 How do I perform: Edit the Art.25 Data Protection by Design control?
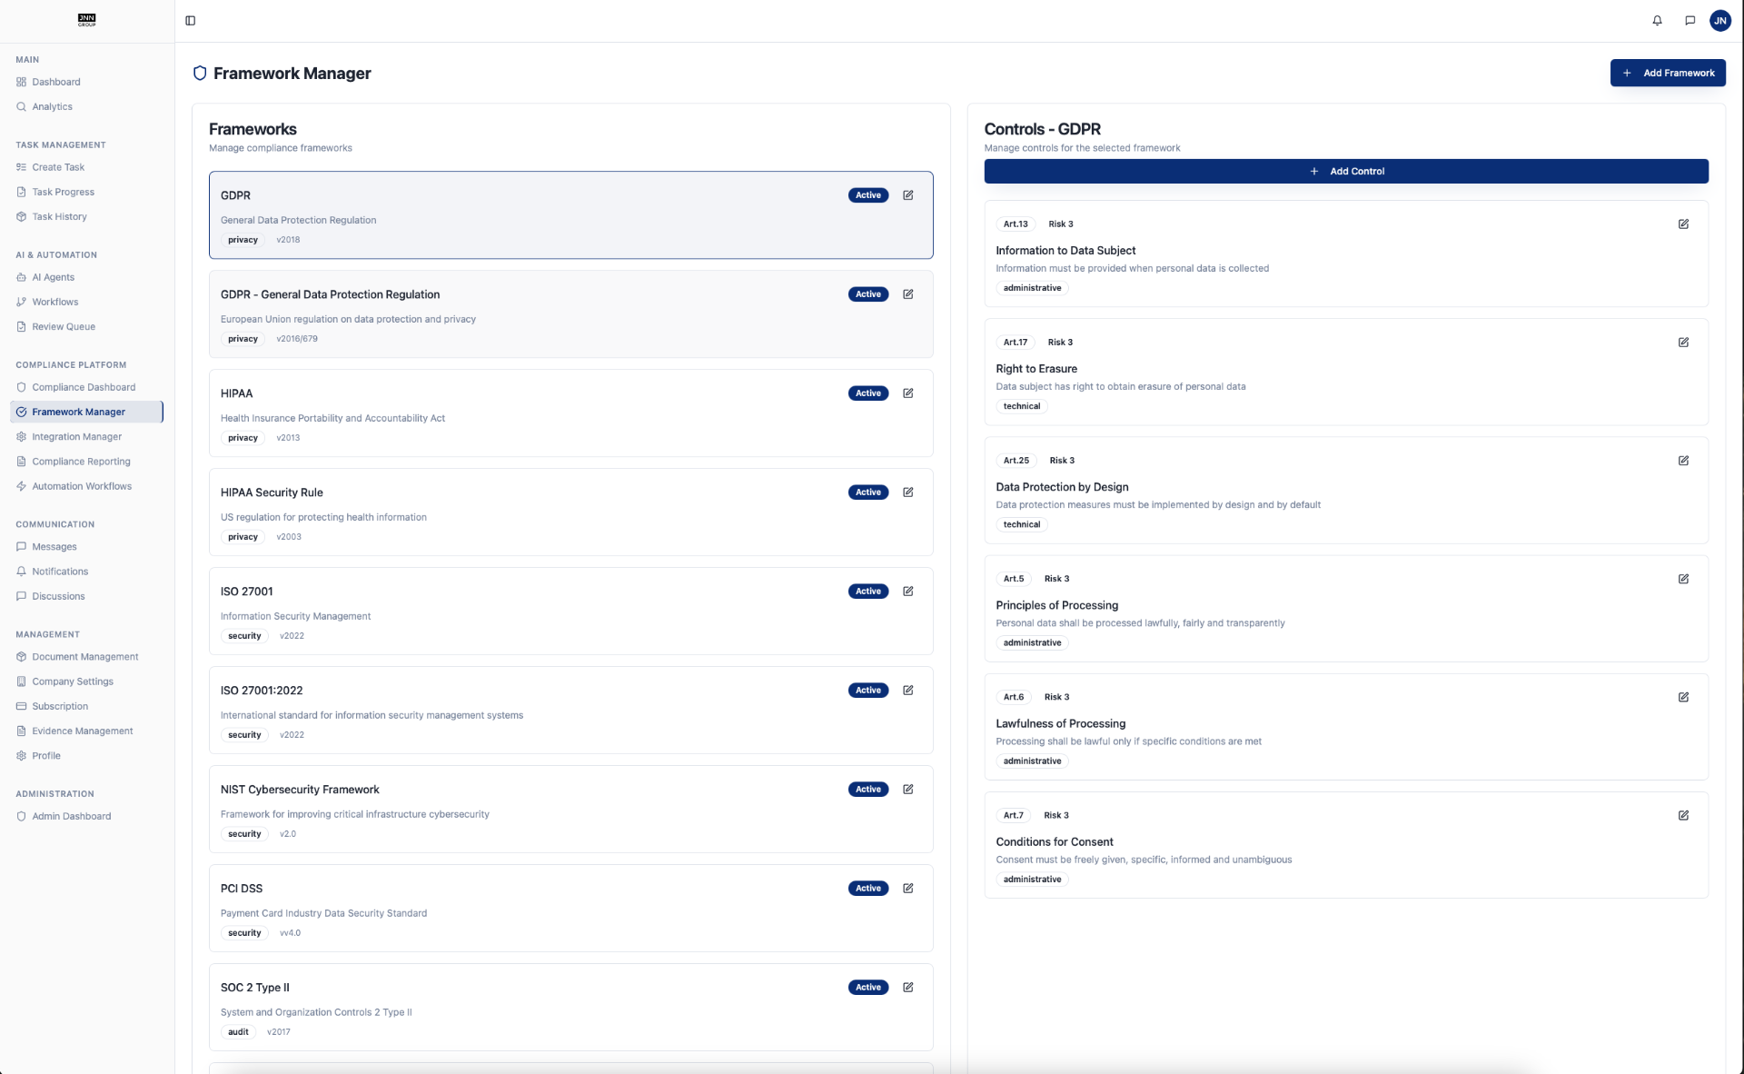pos(1683,461)
